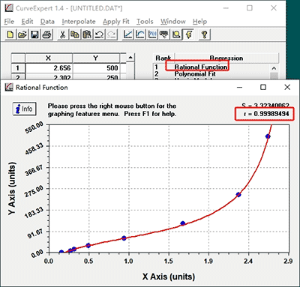
Task: Open the Edit menu
Action: (27, 22)
